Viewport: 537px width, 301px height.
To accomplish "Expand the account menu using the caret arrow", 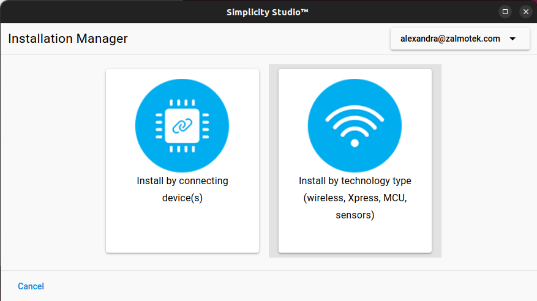I will [x=513, y=39].
